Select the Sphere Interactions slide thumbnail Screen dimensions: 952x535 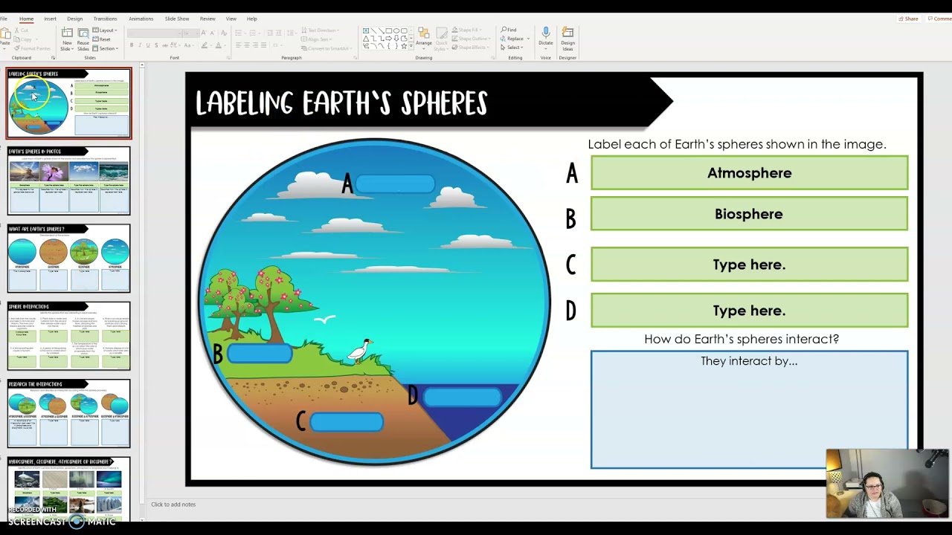click(69, 336)
